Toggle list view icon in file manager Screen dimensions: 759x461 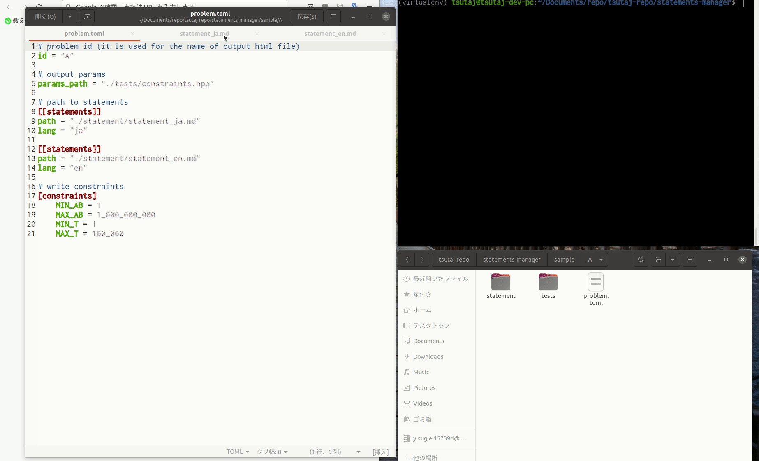coord(658,260)
